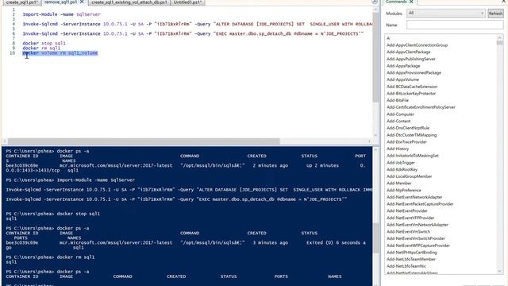The height and width of the screenshot is (286, 508).
Task: Pick Add-NetEventProvider in the list
Action: (407, 211)
